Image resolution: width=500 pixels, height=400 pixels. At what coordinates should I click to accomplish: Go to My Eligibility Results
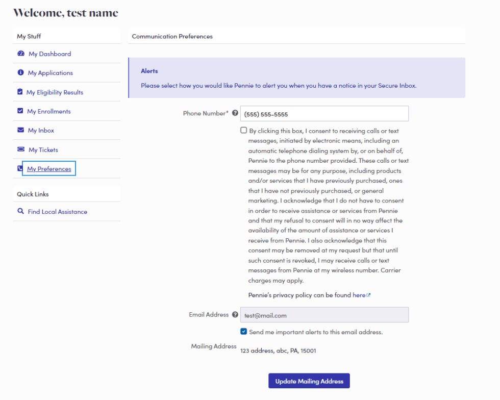coord(55,92)
